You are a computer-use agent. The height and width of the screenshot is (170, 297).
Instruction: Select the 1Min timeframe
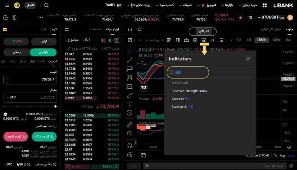276,40
